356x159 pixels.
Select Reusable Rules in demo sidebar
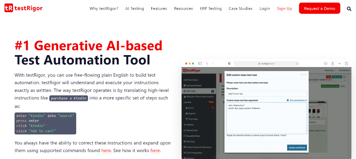pyautogui.click(x=191, y=136)
